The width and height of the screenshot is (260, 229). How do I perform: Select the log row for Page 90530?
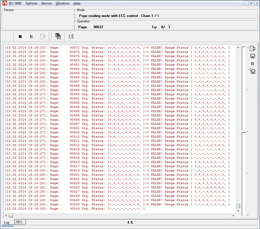[117, 200]
